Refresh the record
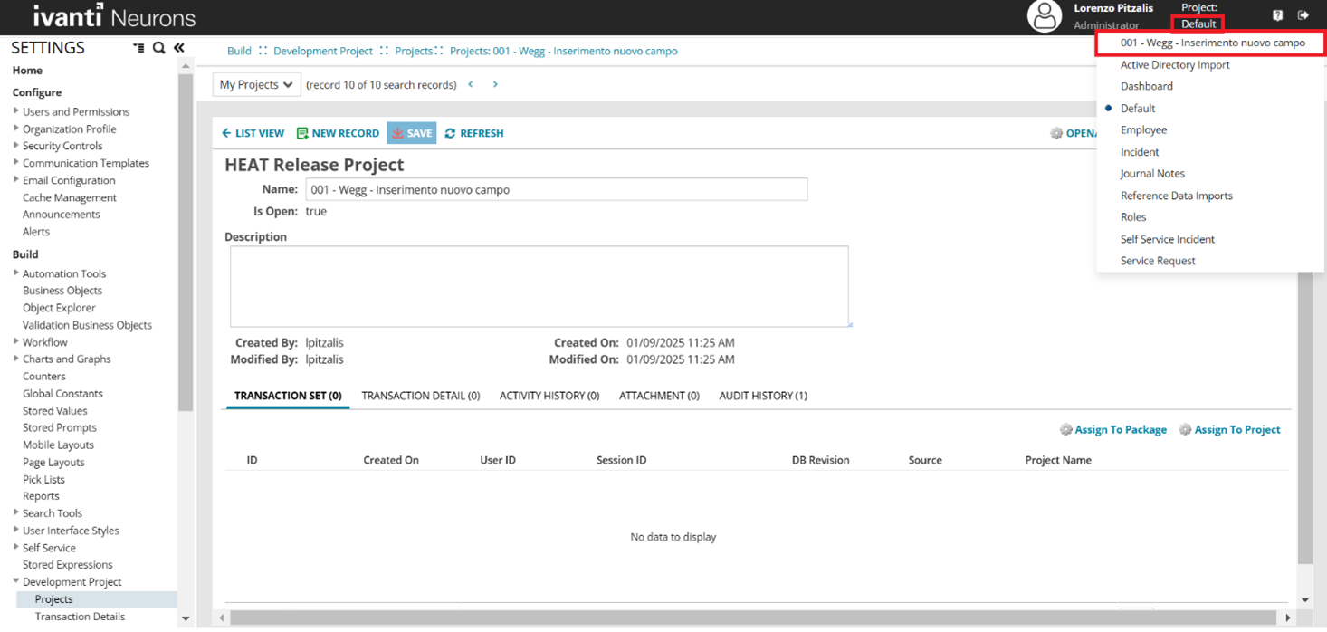 tap(474, 133)
